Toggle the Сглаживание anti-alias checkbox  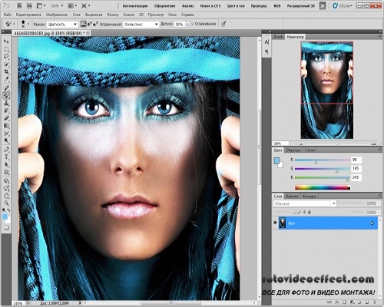pos(193,24)
